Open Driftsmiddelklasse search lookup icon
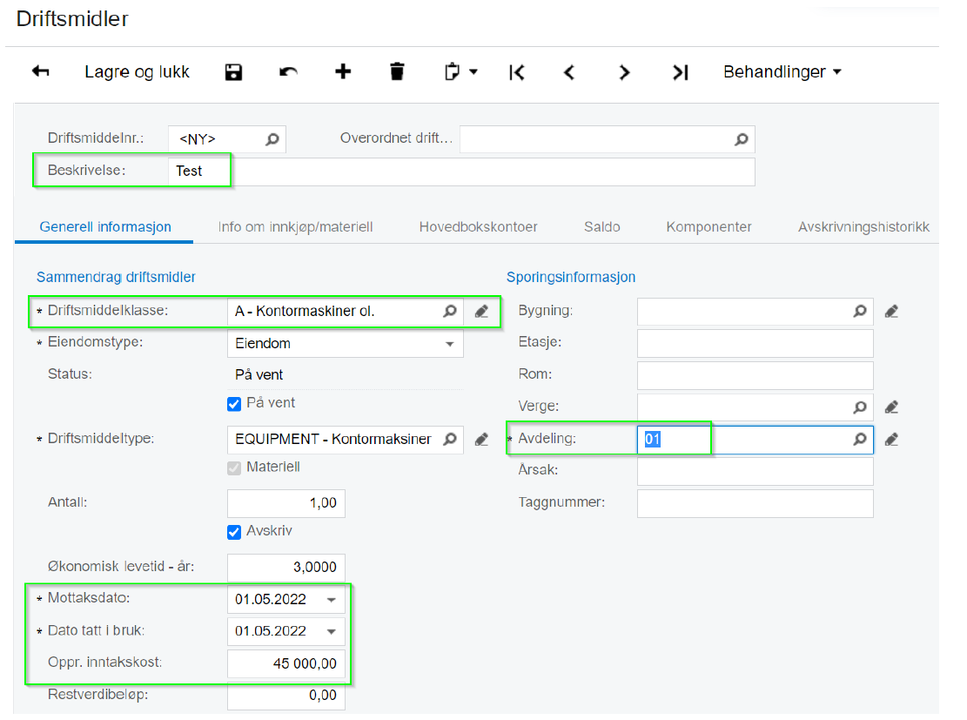Viewport: 967px width, 720px height. click(450, 311)
